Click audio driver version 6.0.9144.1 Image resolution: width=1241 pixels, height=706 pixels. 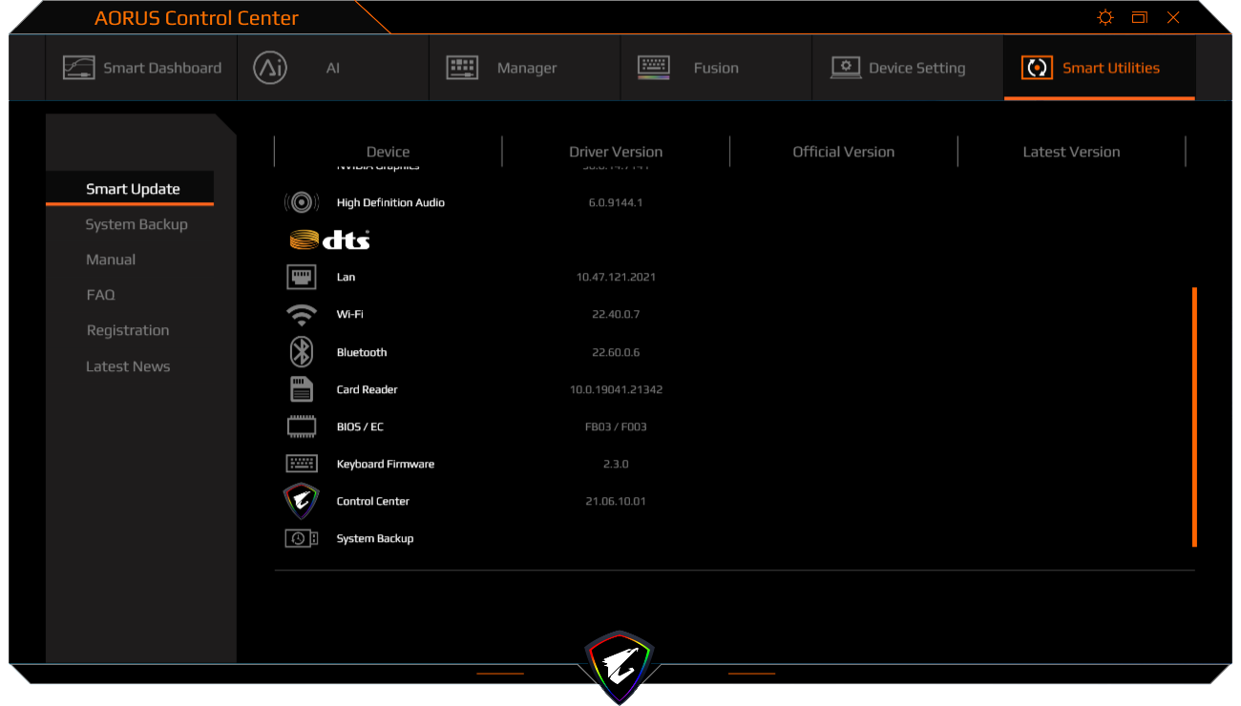(x=616, y=202)
